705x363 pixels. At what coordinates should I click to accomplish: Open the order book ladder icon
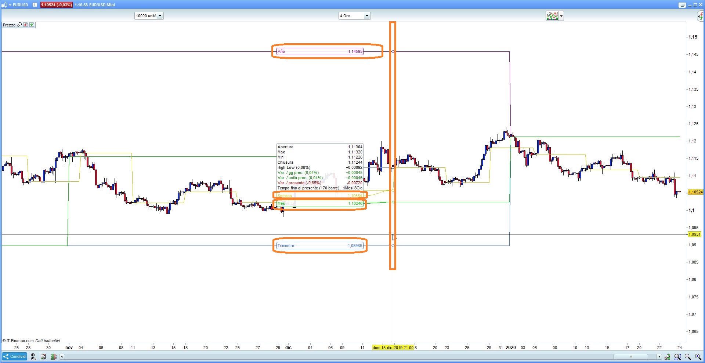(x=54, y=356)
